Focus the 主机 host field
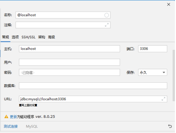The image size is (176, 133). point(70,49)
